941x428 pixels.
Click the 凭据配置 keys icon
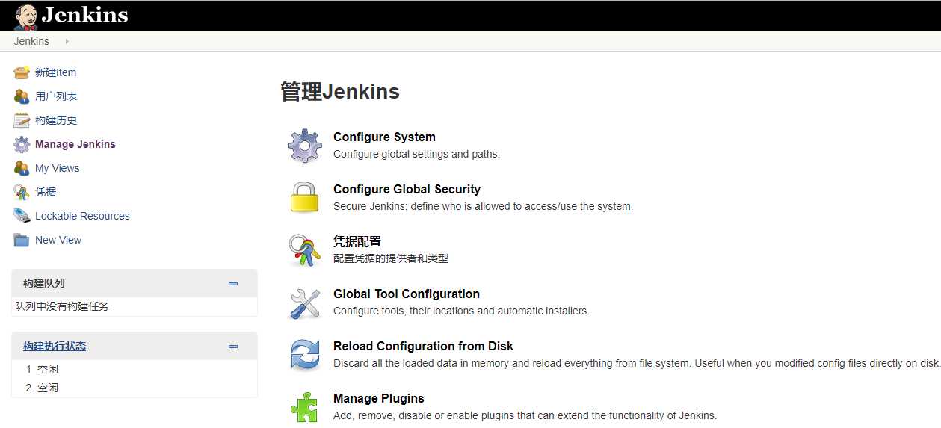305,250
